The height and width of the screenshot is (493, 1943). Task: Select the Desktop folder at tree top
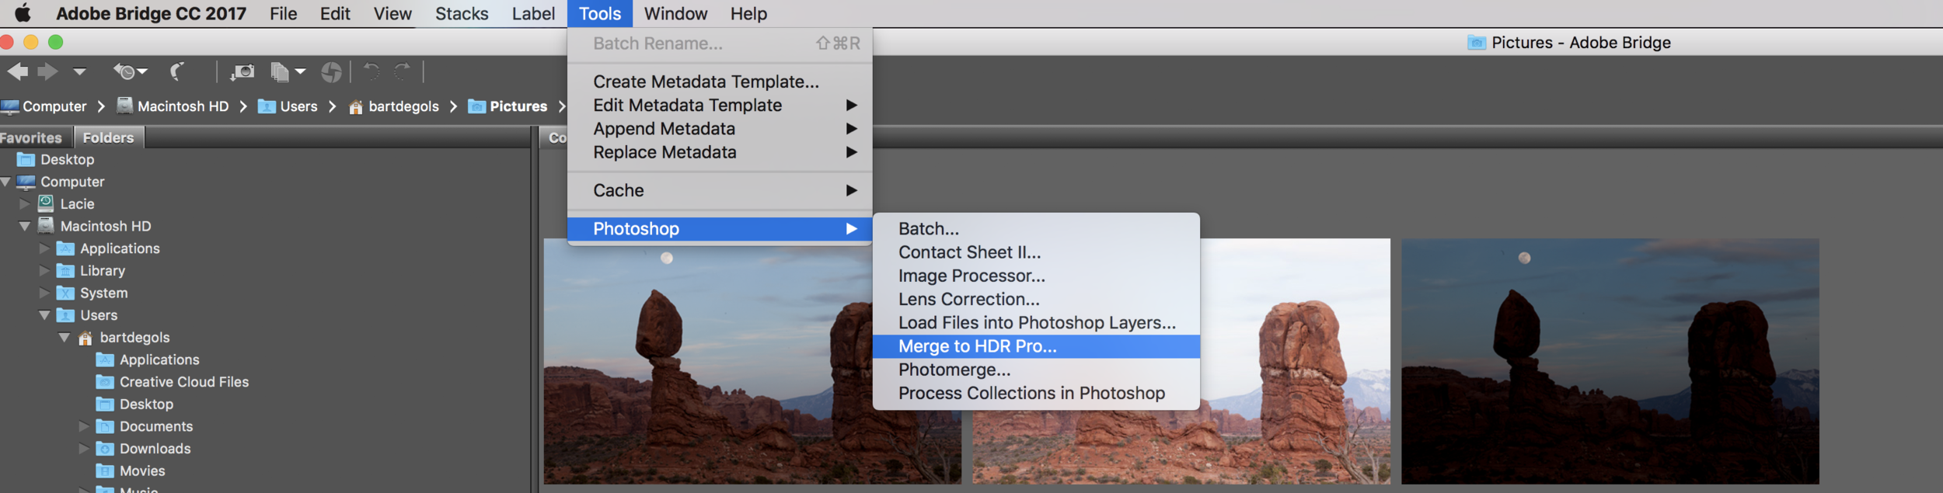click(x=56, y=159)
